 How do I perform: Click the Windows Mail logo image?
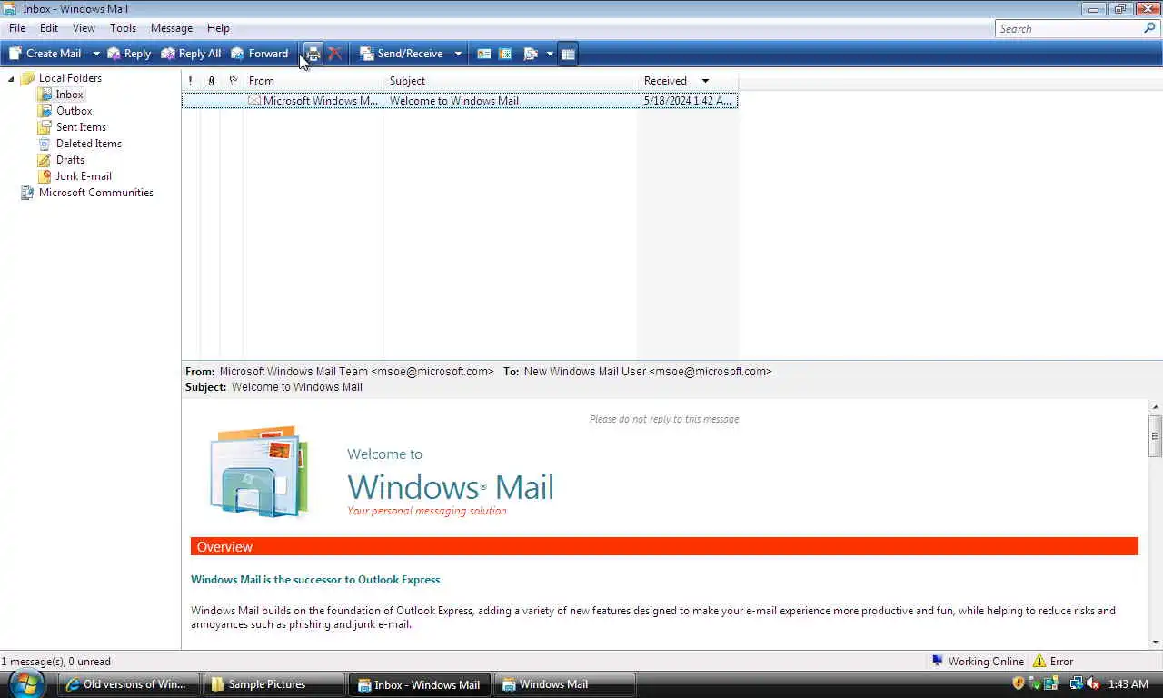click(x=260, y=471)
